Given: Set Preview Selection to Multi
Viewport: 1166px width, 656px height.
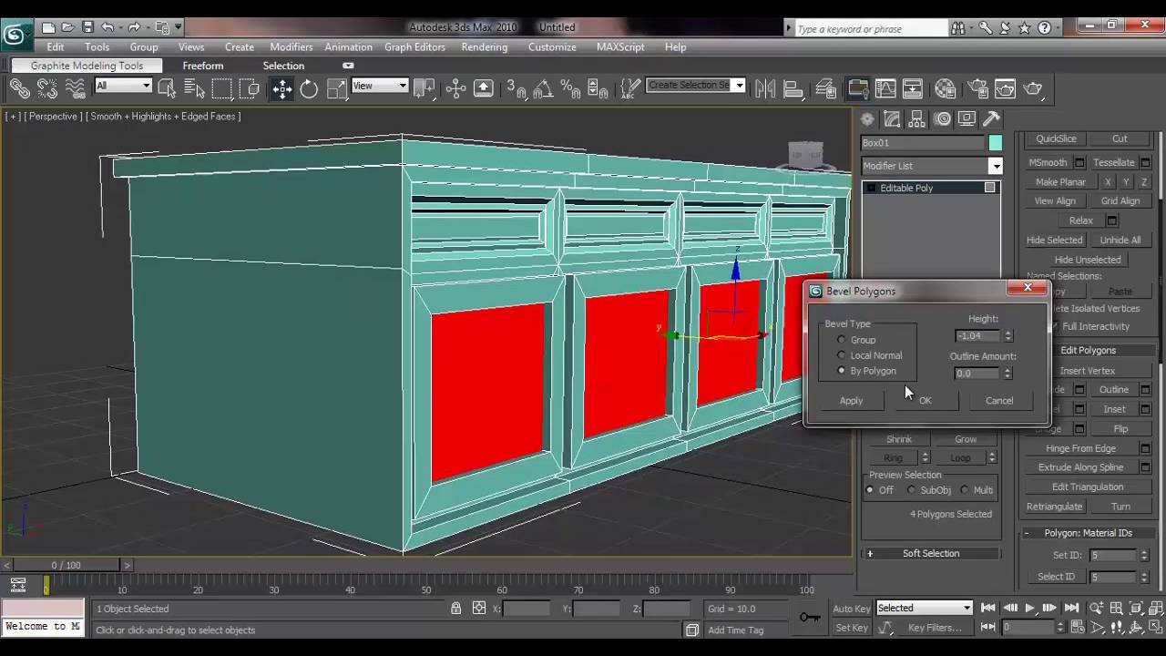Looking at the screenshot, I should click(x=964, y=490).
